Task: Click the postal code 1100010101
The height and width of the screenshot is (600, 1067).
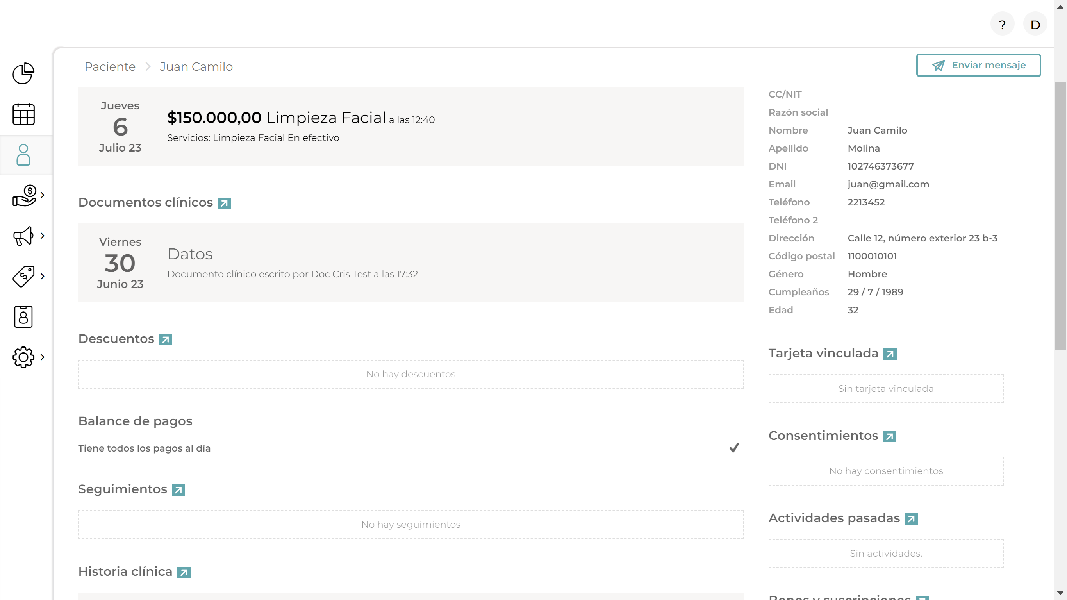Action: point(872,256)
